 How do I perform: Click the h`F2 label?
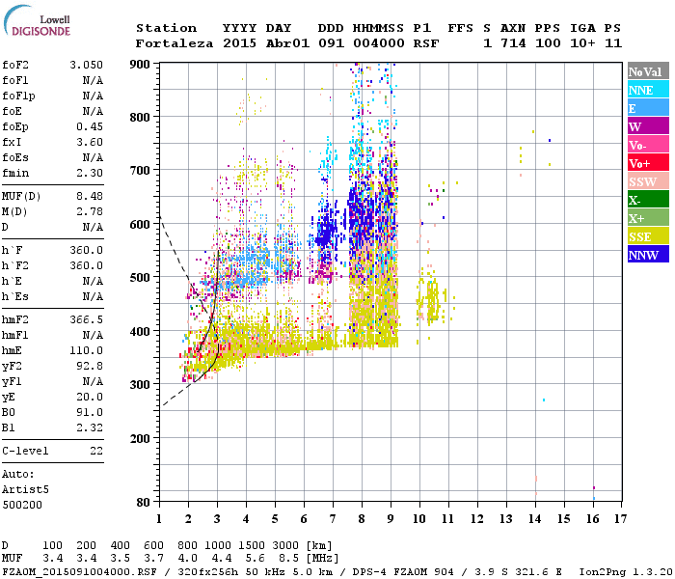click(x=15, y=265)
